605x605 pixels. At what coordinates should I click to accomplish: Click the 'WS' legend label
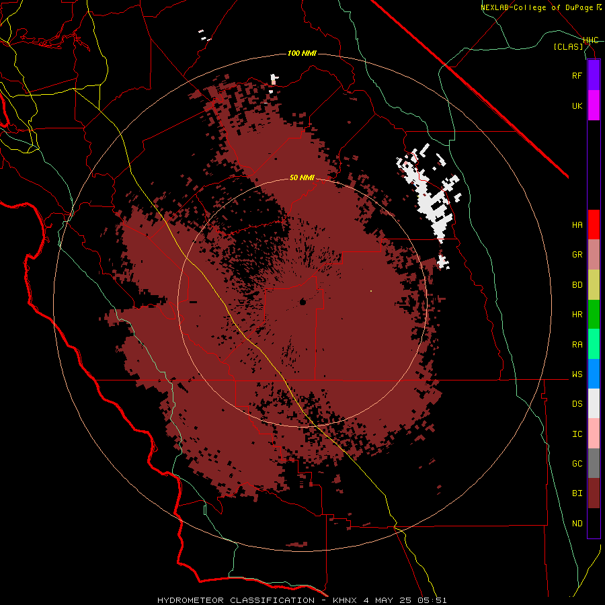577,374
